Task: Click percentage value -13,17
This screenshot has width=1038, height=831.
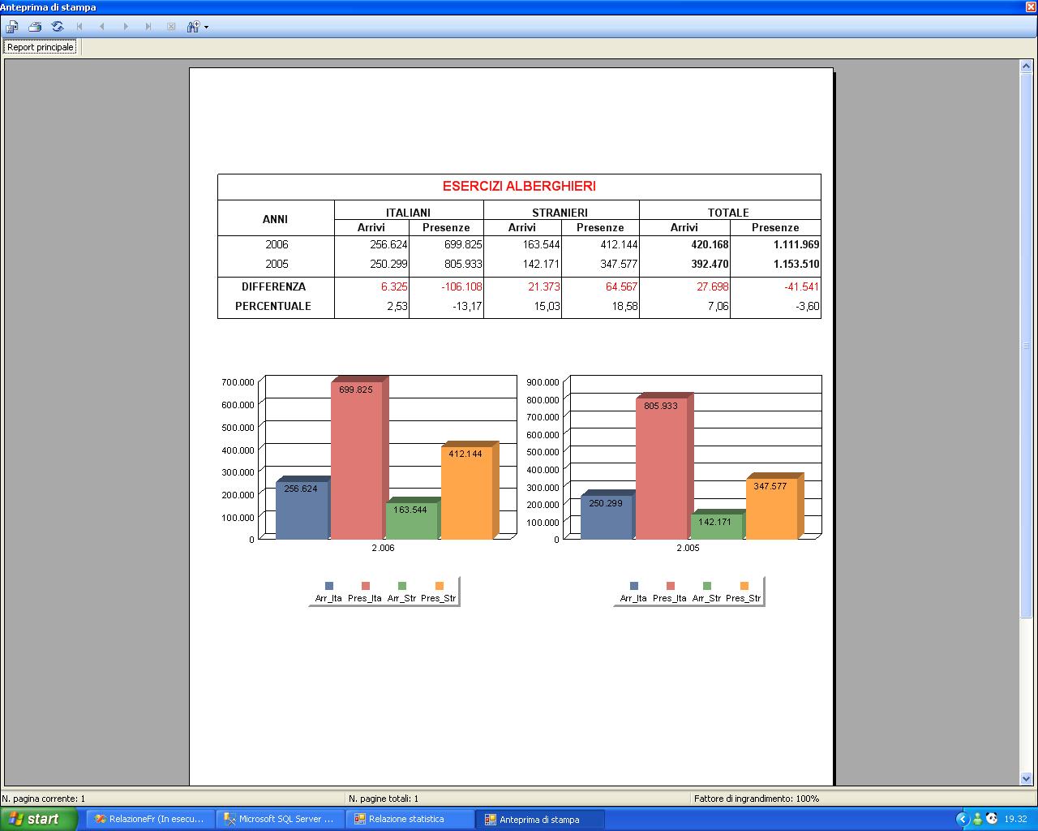Action: (467, 306)
